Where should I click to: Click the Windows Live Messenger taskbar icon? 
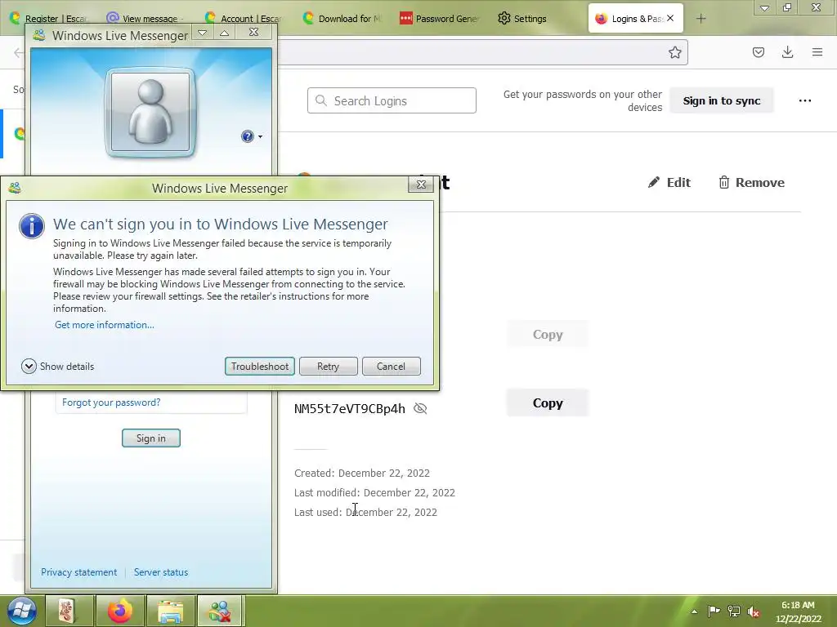[x=221, y=611]
